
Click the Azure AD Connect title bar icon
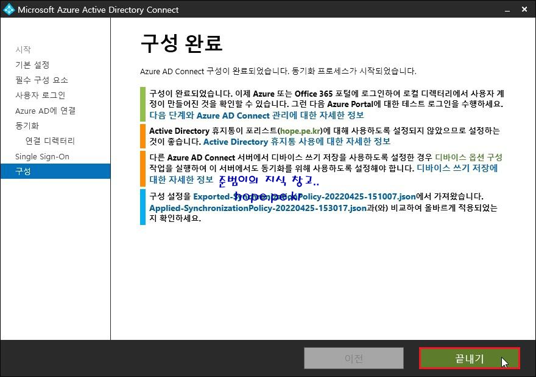9,9
